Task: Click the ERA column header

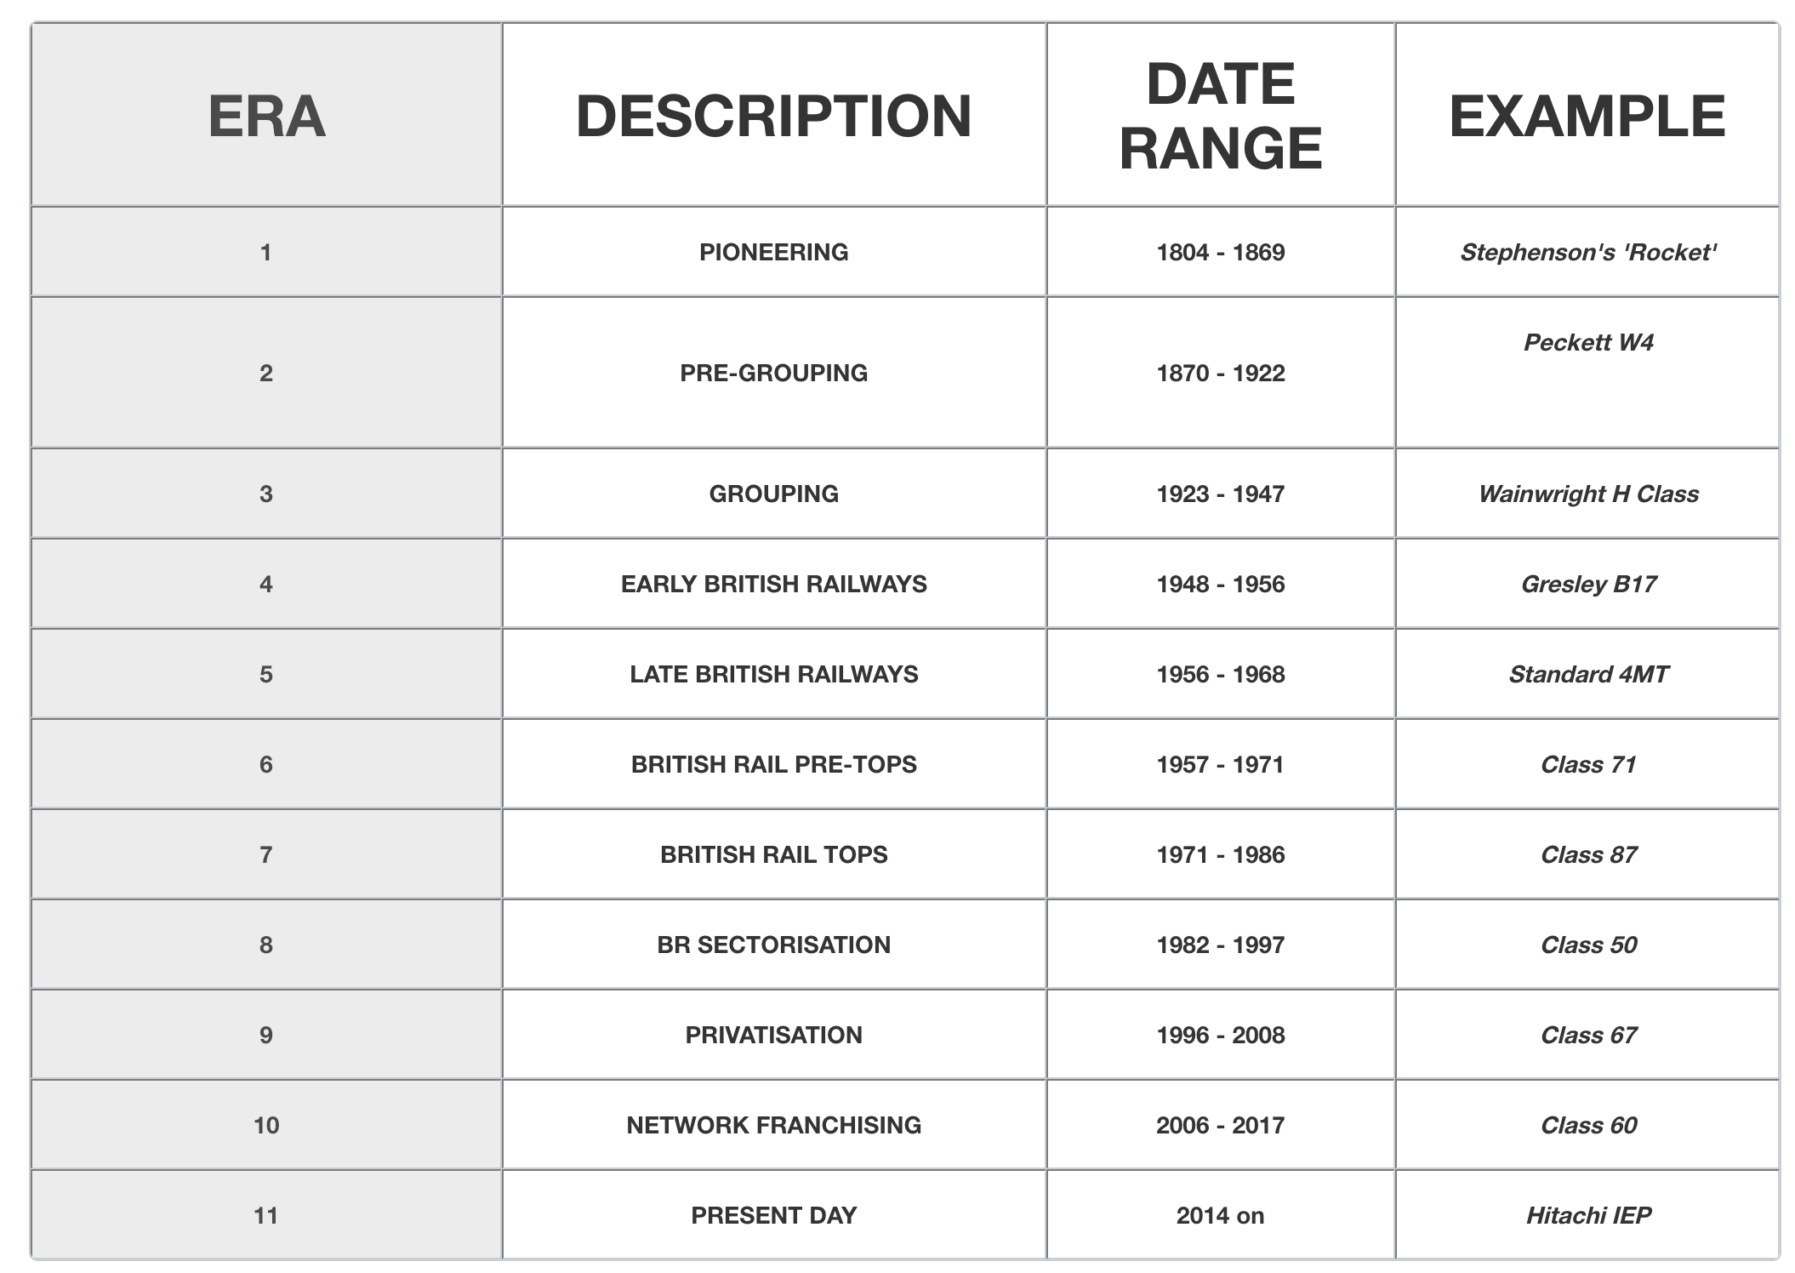Action: [266, 115]
